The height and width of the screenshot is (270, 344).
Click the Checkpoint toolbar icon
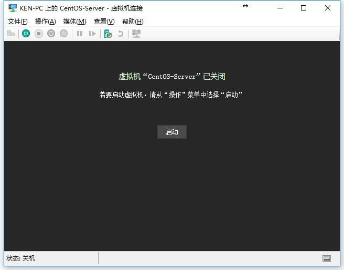107,34
